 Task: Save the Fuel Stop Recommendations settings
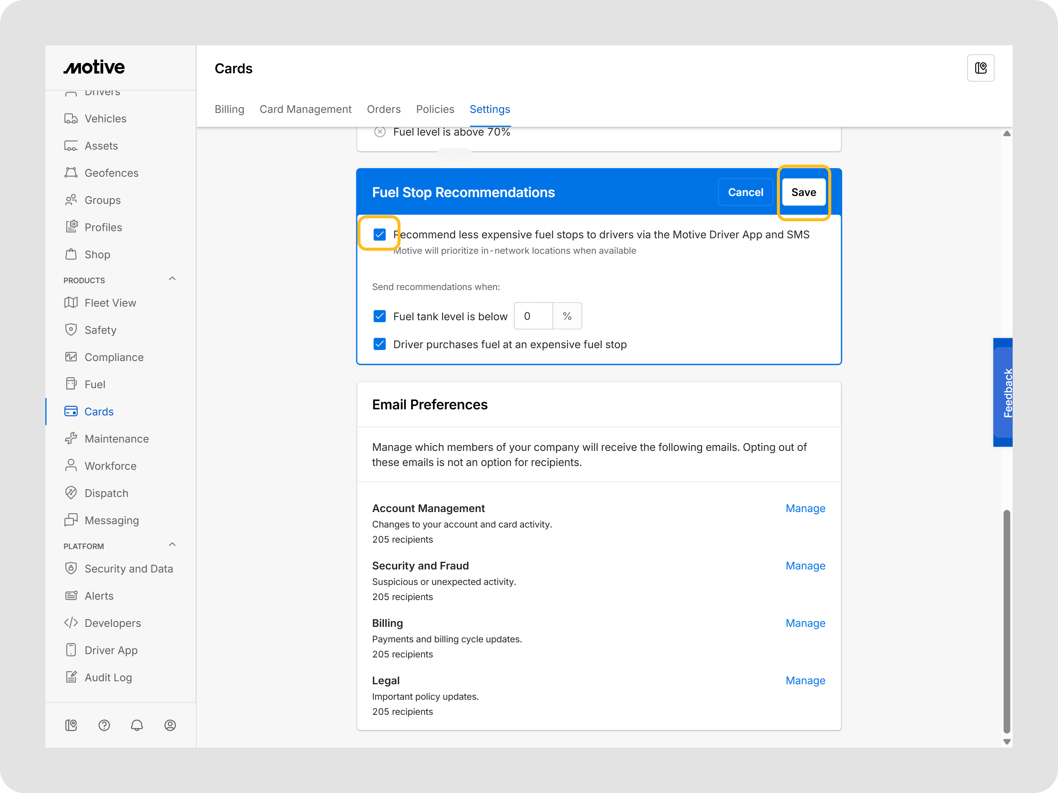pyautogui.click(x=804, y=192)
